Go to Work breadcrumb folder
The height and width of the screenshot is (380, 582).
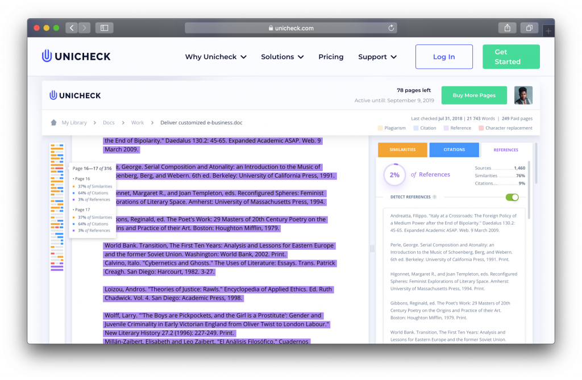tap(138, 123)
